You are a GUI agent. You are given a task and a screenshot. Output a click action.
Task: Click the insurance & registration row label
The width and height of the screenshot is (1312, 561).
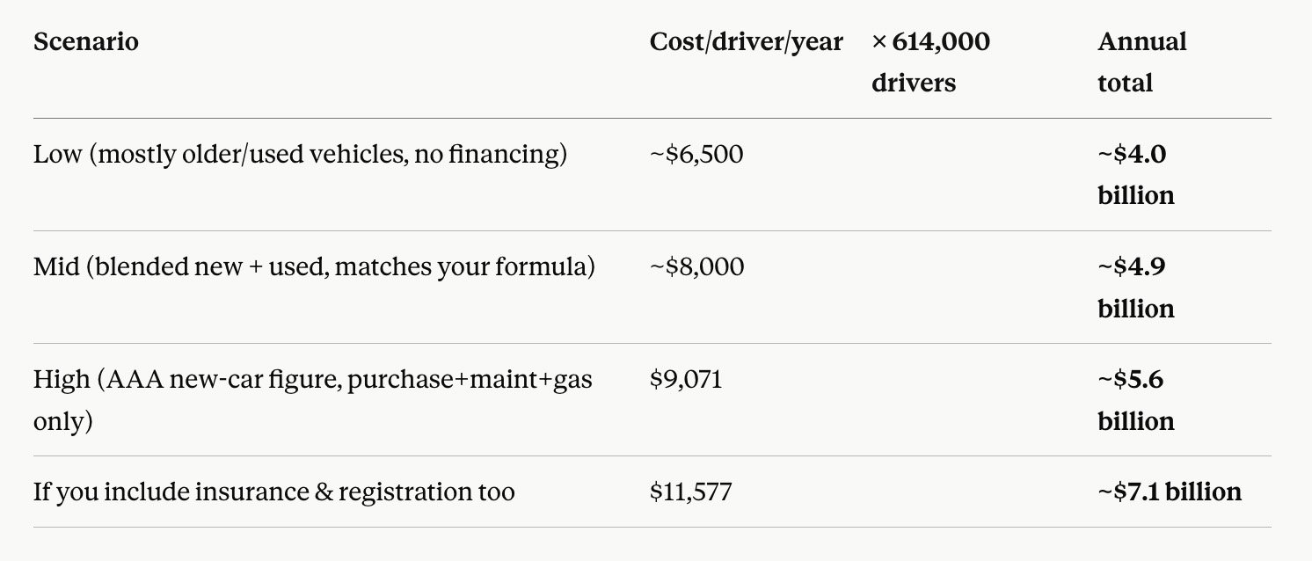click(x=273, y=492)
